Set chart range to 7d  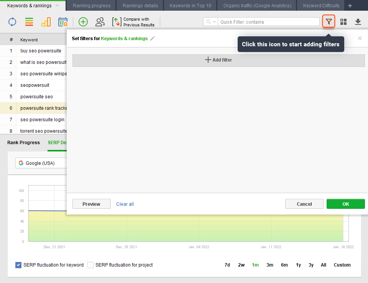(227, 265)
